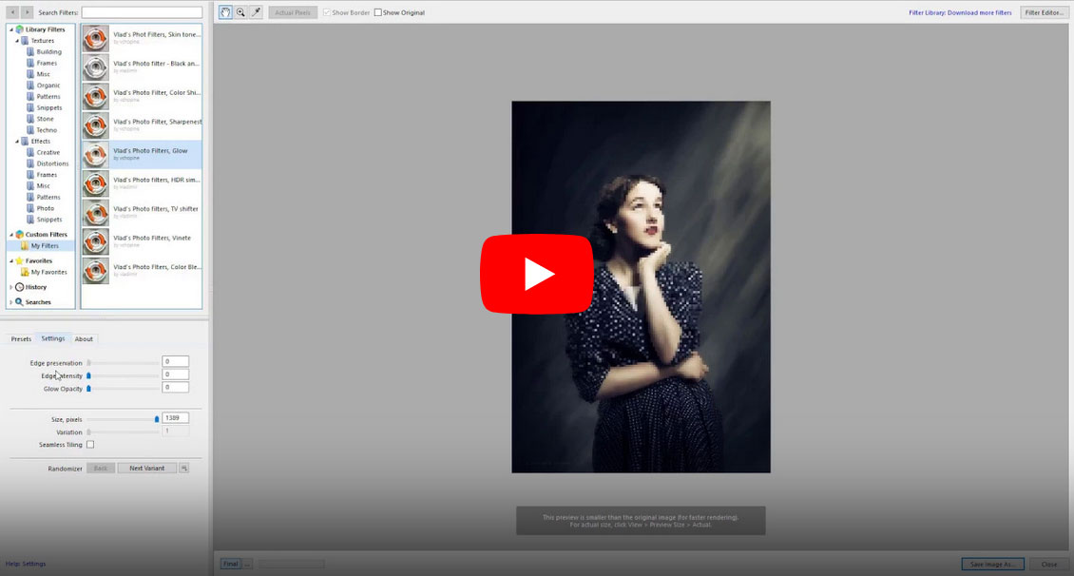Enable Seamless Tiling checkbox
The height and width of the screenshot is (576, 1074).
pyautogui.click(x=90, y=444)
